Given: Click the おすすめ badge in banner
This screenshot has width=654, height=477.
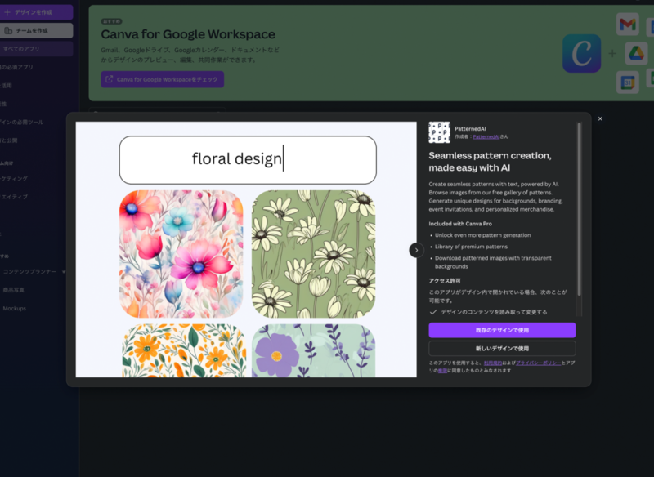Looking at the screenshot, I should point(111,21).
